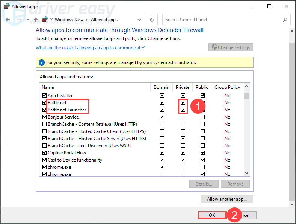This screenshot has width=296, height=224.
Task: Toggle Private checkbox for Battle.net
Action: [183, 103]
